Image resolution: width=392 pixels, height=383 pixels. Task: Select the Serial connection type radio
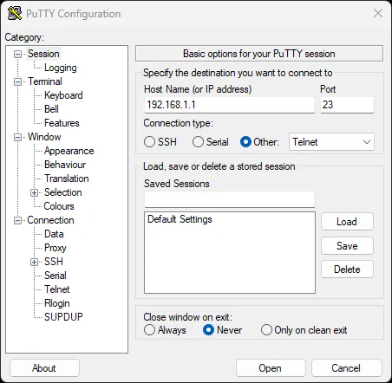pyautogui.click(x=198, y=142)
